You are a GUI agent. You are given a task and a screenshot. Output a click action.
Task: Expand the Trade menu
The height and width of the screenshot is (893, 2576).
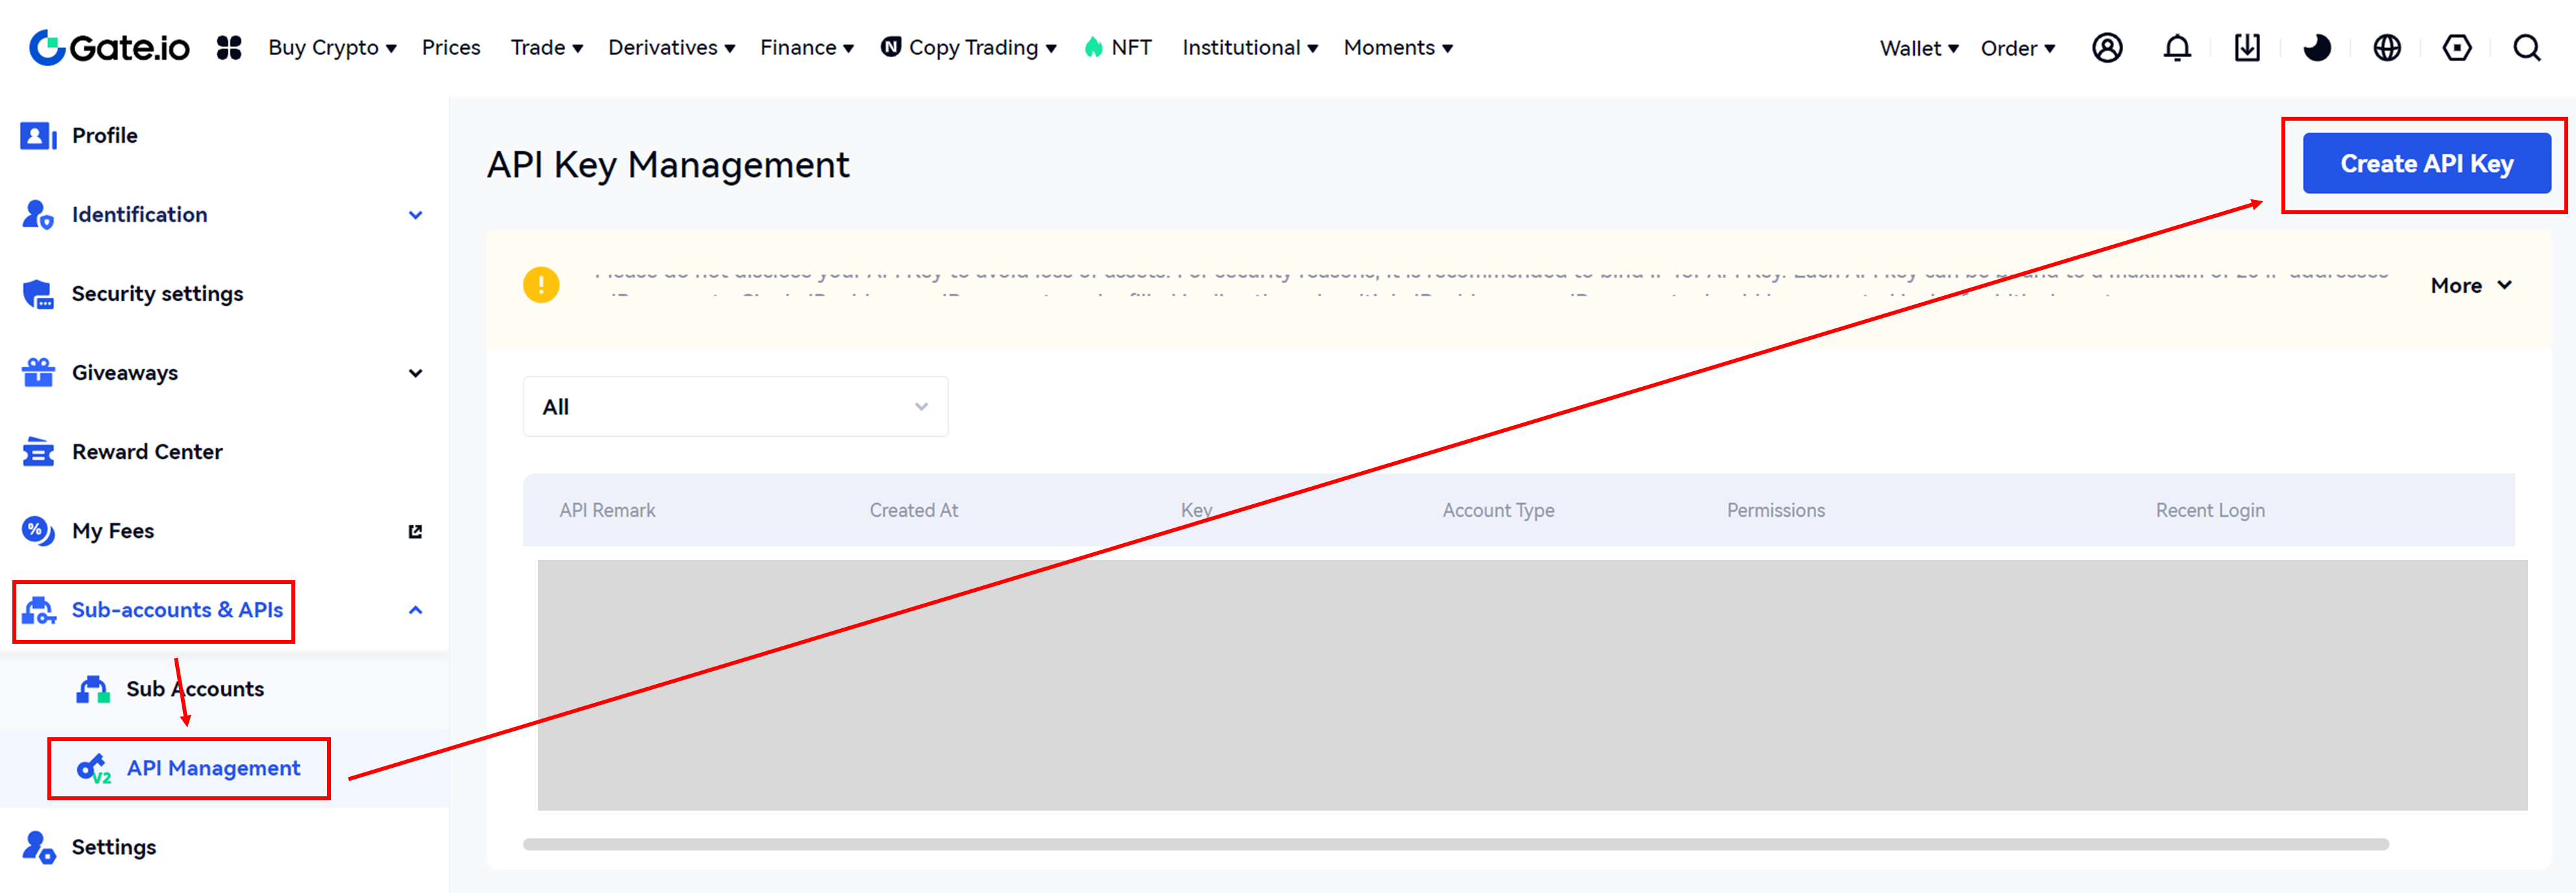coord(546,47)
